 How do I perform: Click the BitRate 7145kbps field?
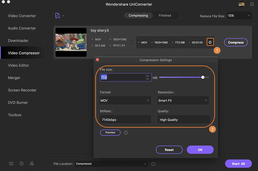[x=125, y=119]
